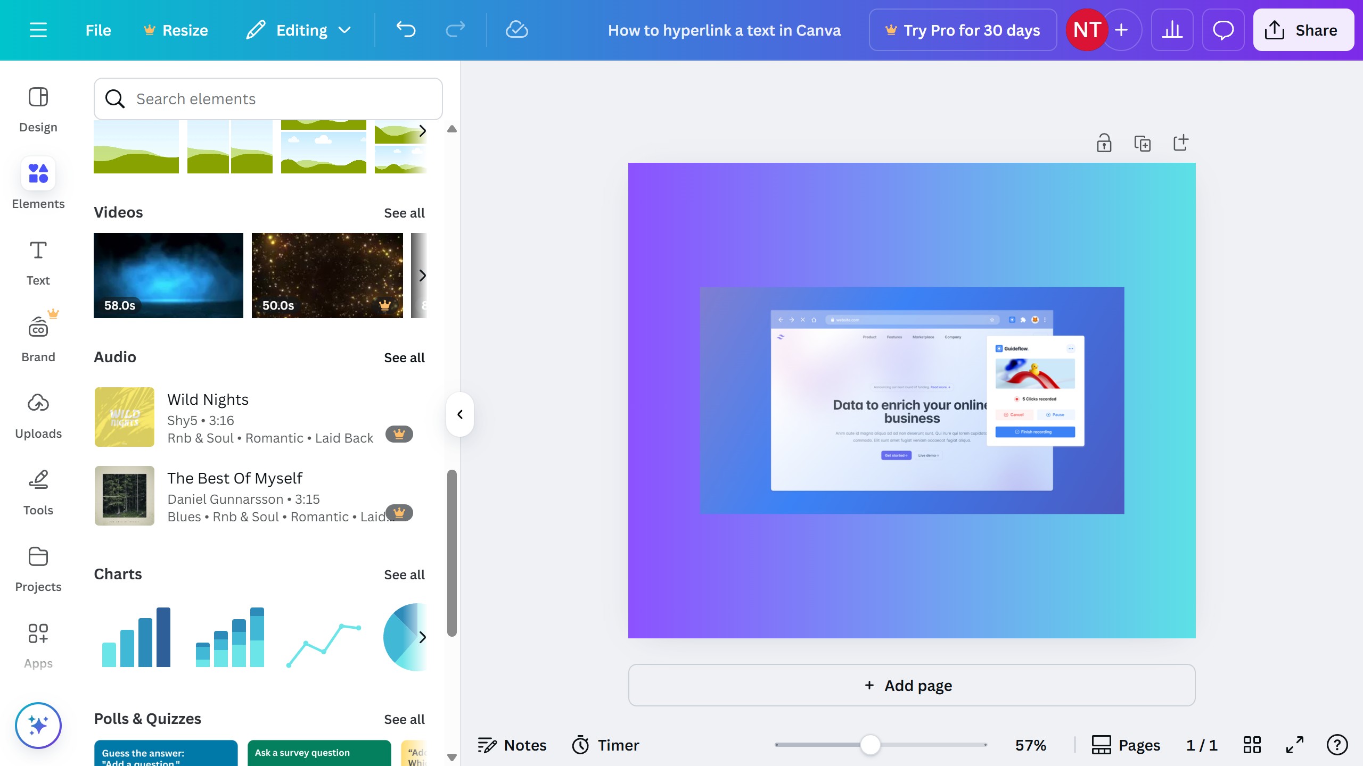The image size is (1363, 766).
Task: Toggle the Pages thumbnail strip
Action: [1126, 745]
